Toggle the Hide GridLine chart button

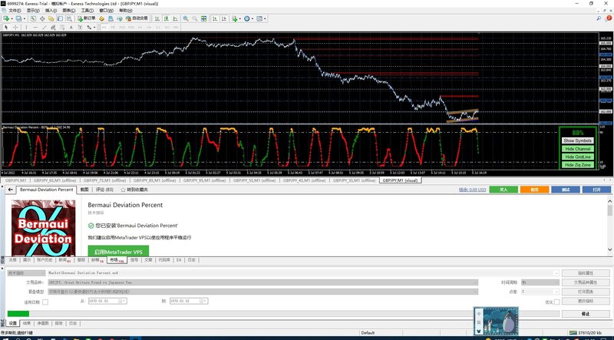(x=577, y=157)
